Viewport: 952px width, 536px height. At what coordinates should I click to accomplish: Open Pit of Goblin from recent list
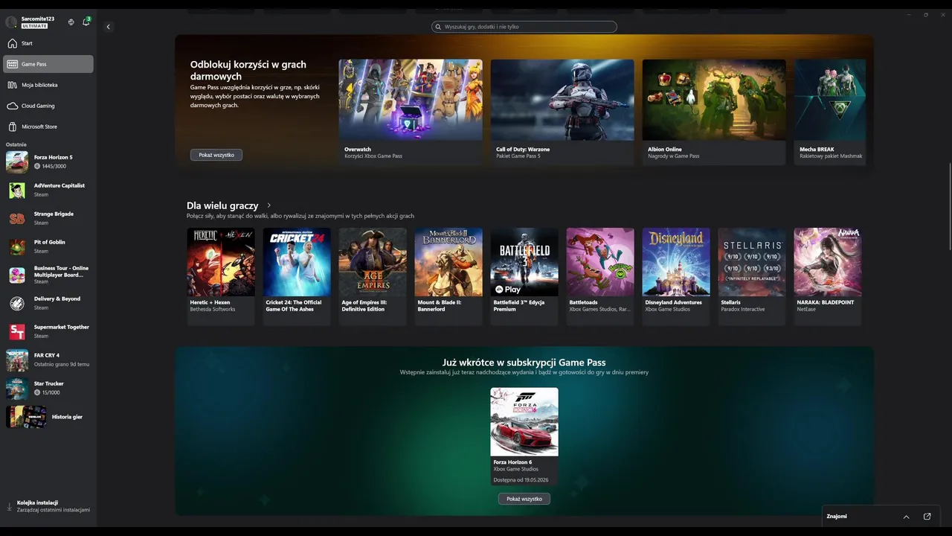(x=48, y=246)
